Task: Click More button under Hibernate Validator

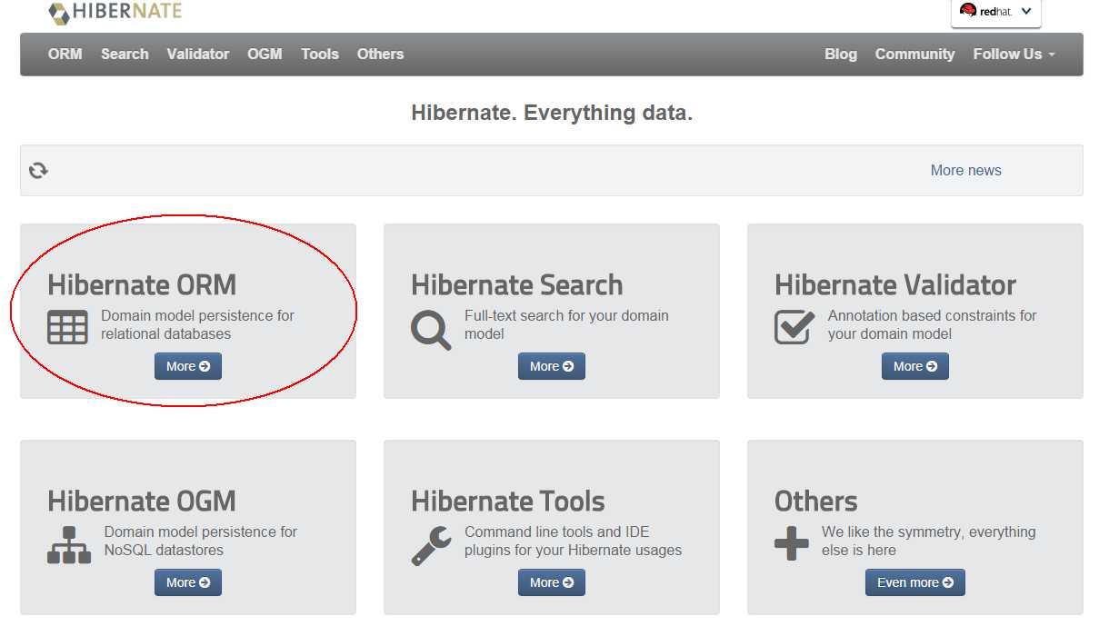Action: pyautogui.click(x=915, y=366)
